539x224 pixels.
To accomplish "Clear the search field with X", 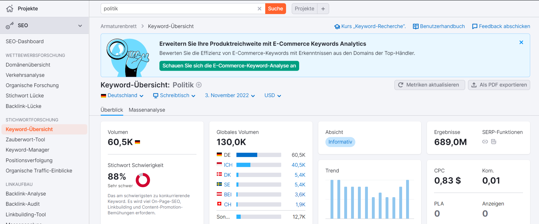I will point(260,9).
